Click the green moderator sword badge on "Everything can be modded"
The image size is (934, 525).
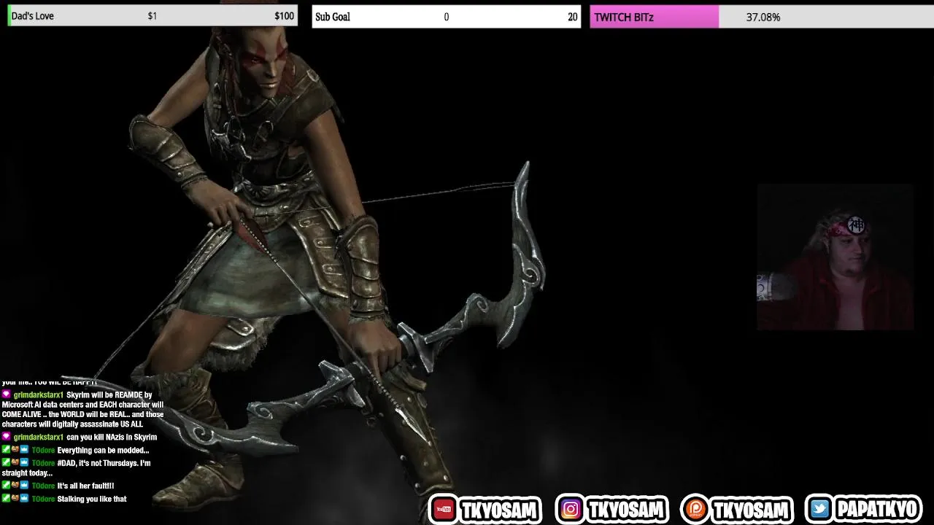pyautogui.click(x=6, y=450)
